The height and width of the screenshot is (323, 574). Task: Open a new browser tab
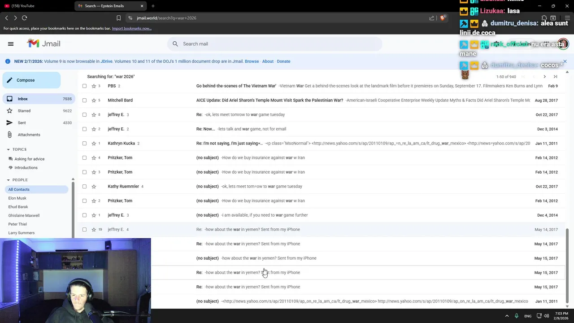153,6
